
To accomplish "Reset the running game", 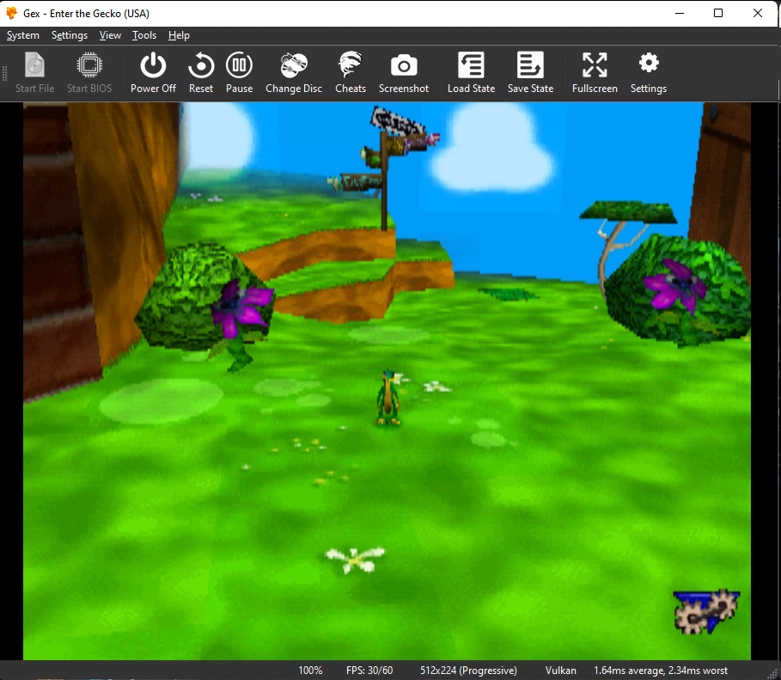I will pos(201,73).
